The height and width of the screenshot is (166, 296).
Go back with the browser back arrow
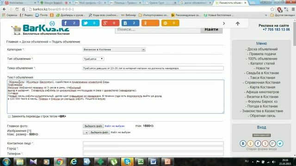[x=4, y=9]
